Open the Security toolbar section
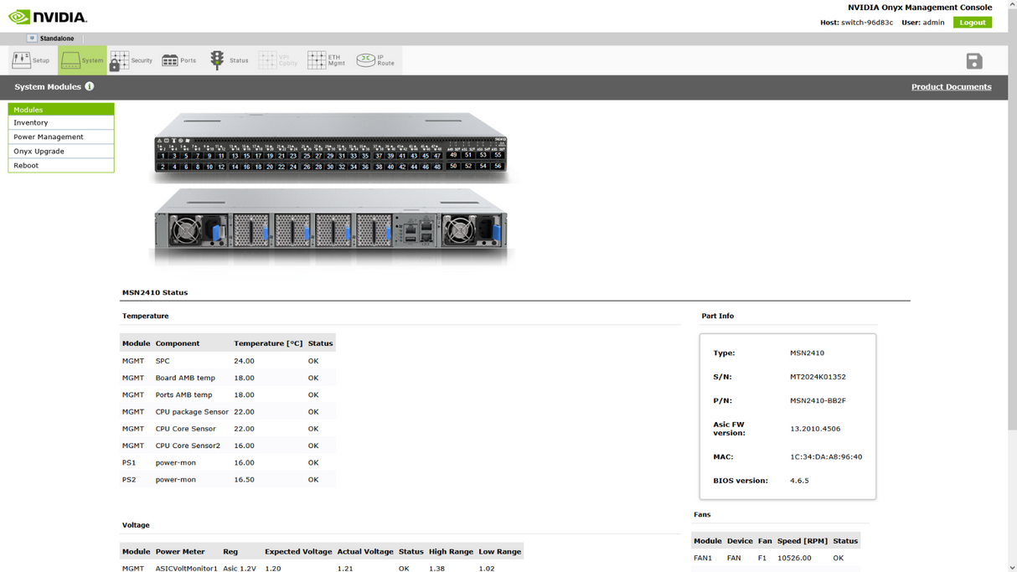This screenshot has width=1017, height=572. click(x=132, y=60)
